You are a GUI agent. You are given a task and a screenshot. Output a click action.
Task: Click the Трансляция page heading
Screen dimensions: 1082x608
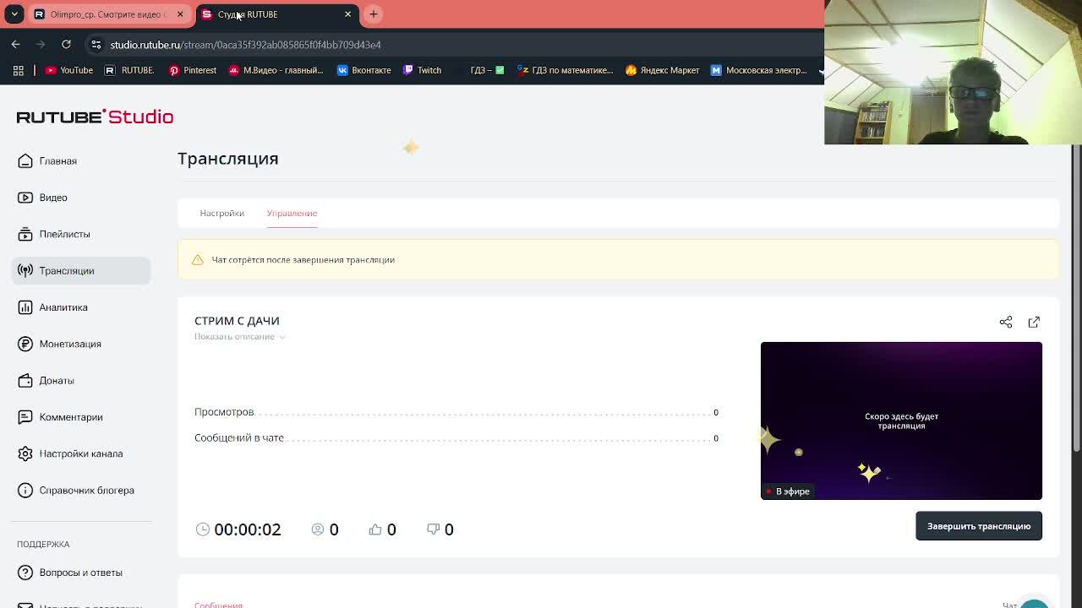pos(228,159)
